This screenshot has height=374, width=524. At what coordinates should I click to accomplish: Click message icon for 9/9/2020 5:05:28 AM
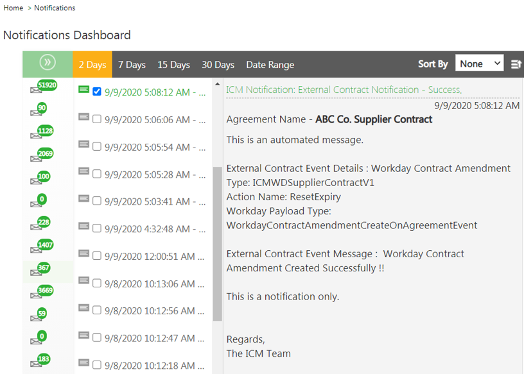click(84, 171)
